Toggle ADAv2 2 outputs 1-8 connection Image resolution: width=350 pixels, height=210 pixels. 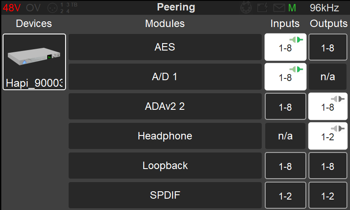point(328,106)
